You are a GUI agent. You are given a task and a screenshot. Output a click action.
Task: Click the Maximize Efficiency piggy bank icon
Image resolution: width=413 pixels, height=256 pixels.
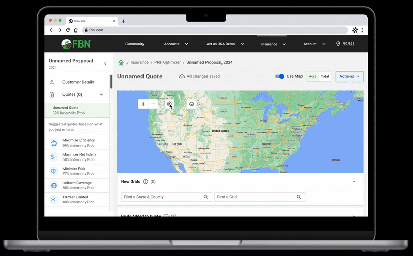click(54, 143)
